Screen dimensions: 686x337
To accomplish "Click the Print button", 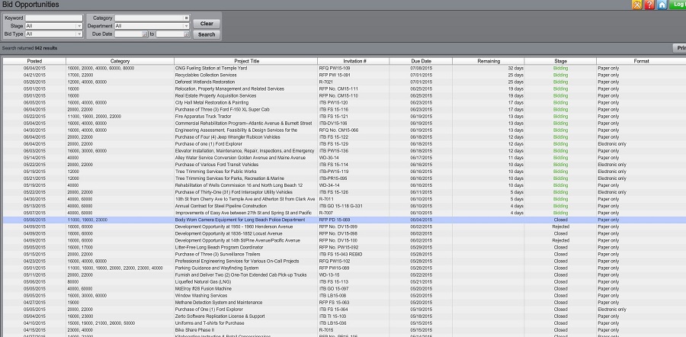I will point(679,48).
